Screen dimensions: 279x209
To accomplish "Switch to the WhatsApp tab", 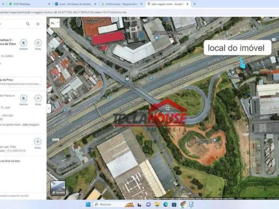I will click(22, 4).
